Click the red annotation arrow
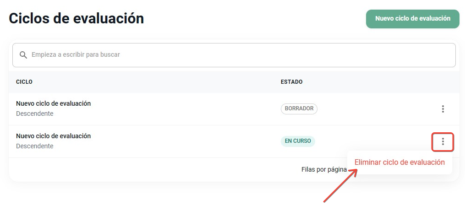Screen dimensions: 465x211 (x=340, y=185)
